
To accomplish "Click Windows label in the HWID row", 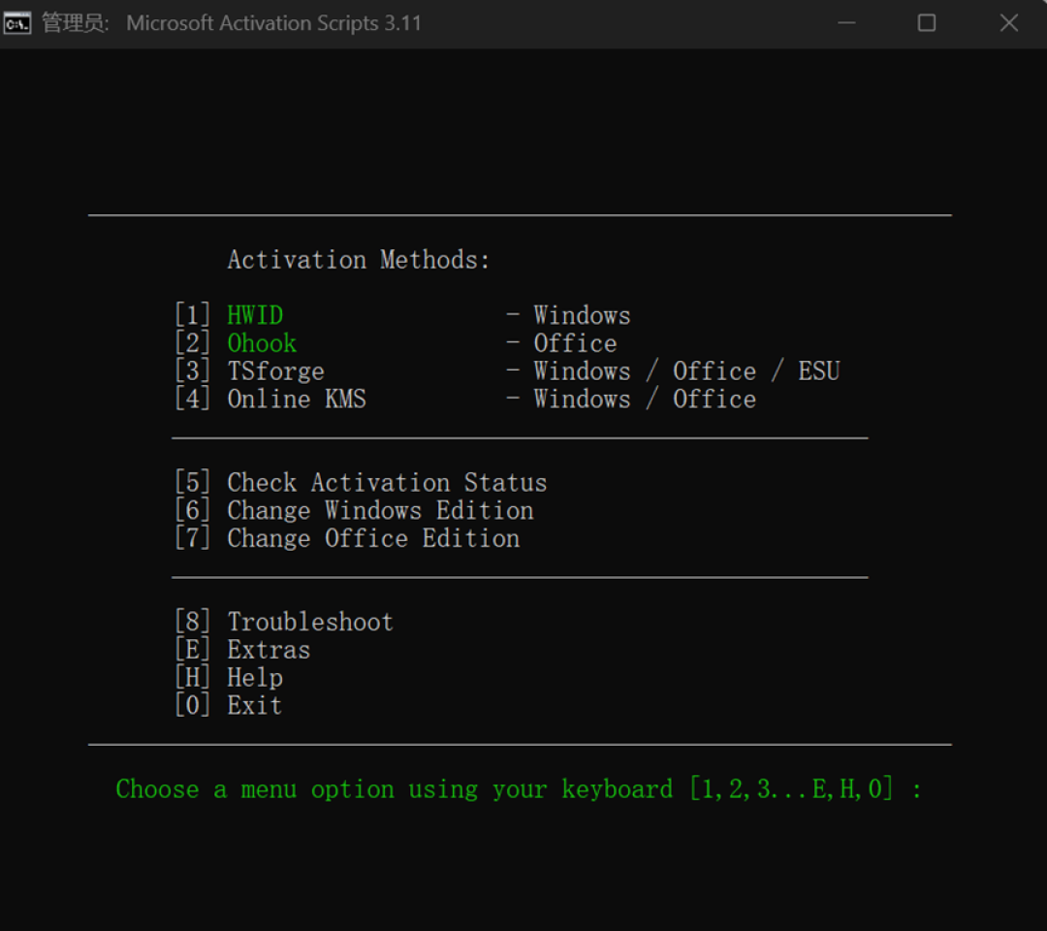I will (x=582, y=315).
